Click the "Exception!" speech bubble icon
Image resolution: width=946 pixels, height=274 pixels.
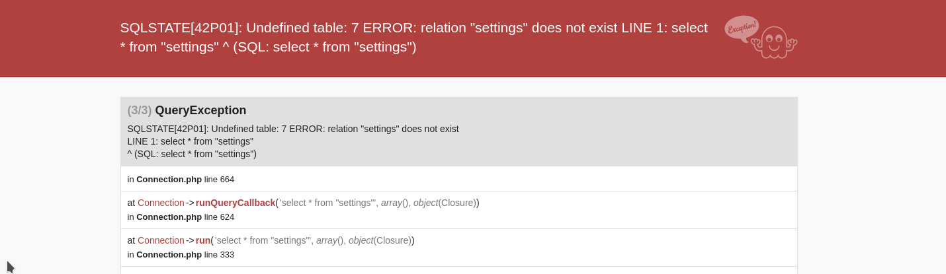point(742,28)
